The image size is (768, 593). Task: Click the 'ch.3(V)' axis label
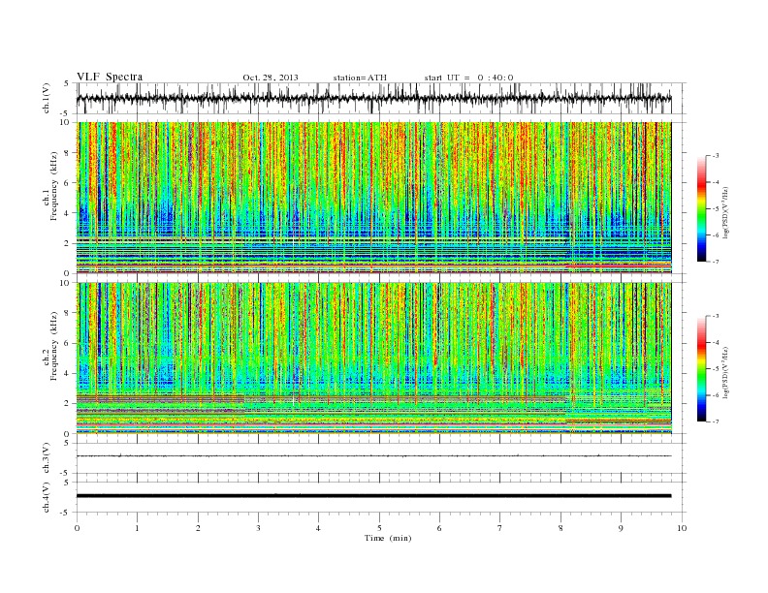[47, 458]
